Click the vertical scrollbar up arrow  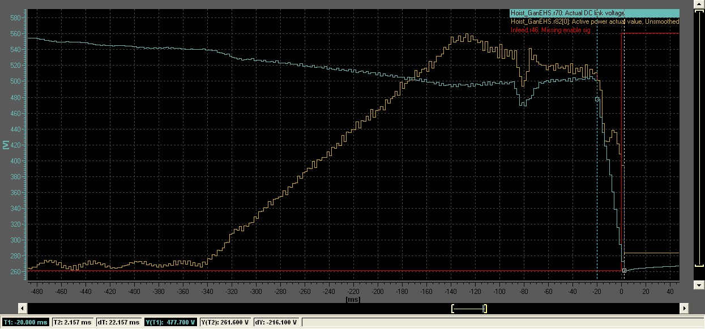point(699,5)
